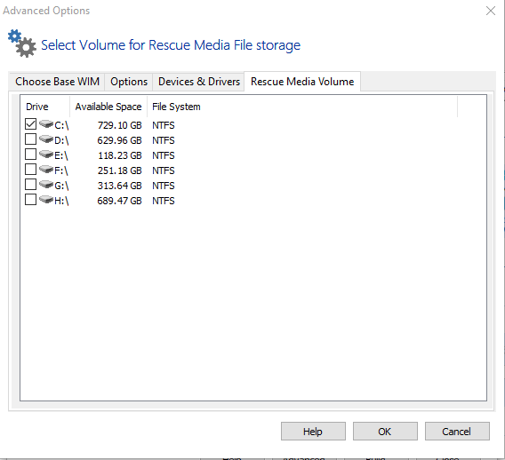Select the 729.10 GB available space value
The width and height of the screenshot is (505, 460).
(x=119, y=125)
